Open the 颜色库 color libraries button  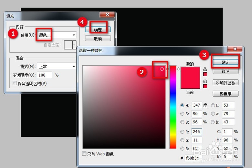click(x=225, y=94)
